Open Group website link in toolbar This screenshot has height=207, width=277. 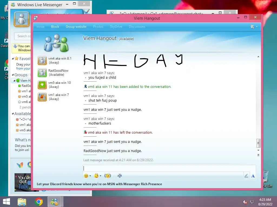click(76, 27)
